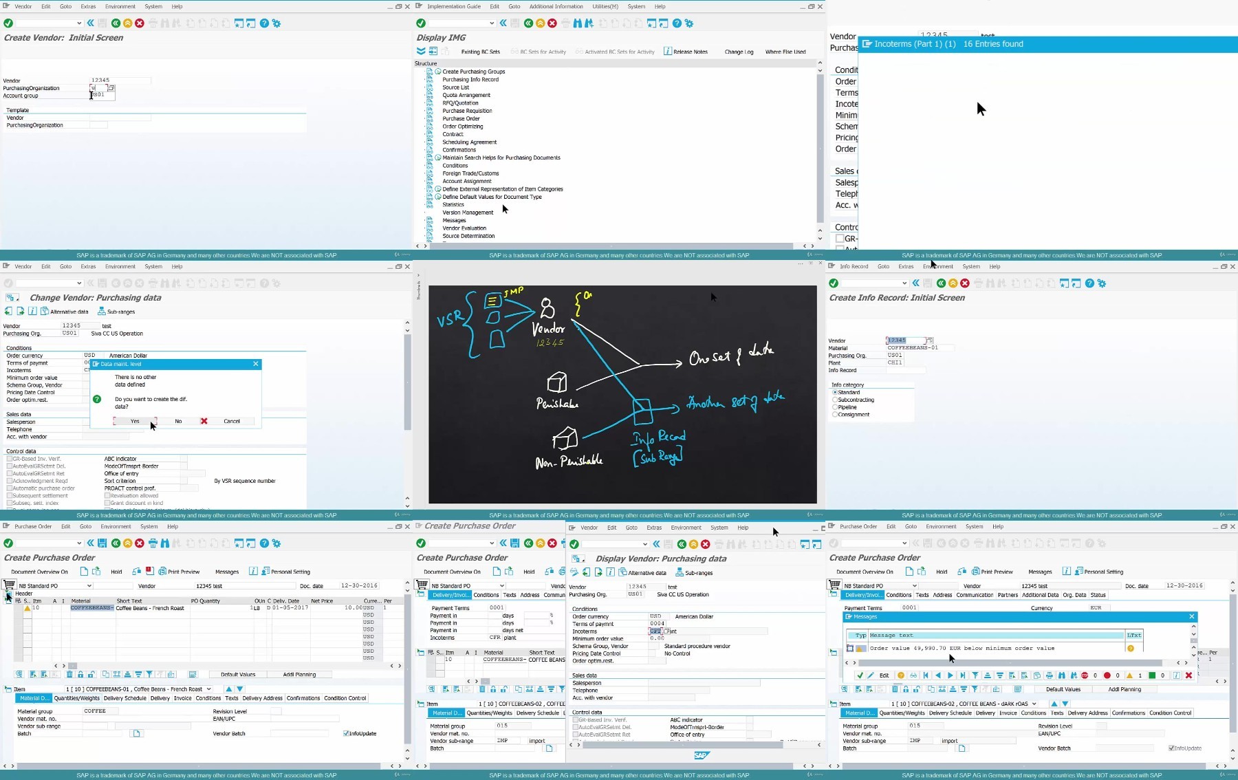
Task: Select Subcontracting info category radio button
Action: click(835, 400)
